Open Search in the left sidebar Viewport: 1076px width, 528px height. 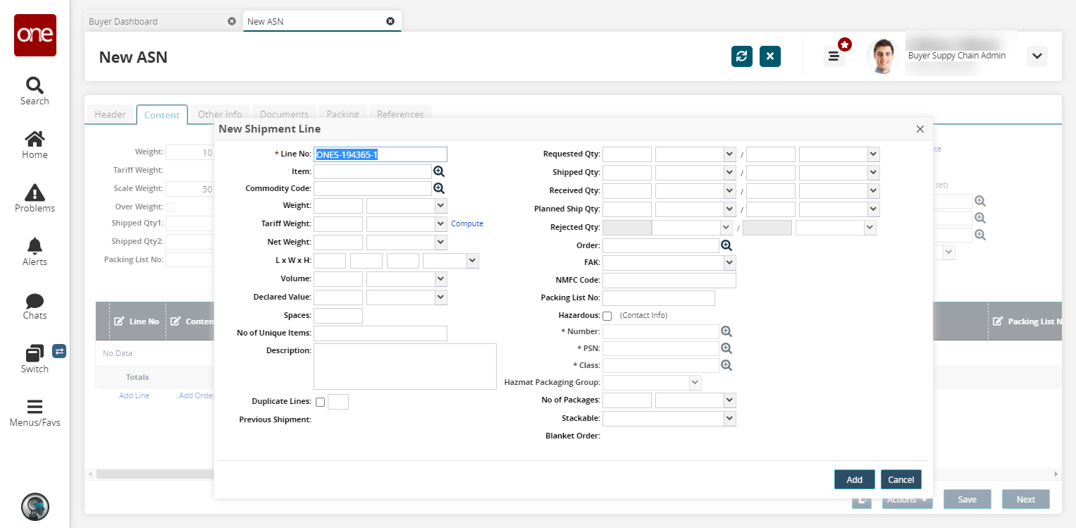[35, 91]
